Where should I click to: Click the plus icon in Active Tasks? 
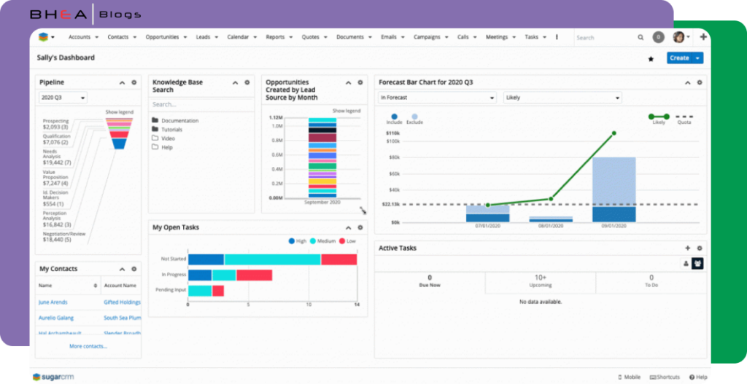[687, 248]
